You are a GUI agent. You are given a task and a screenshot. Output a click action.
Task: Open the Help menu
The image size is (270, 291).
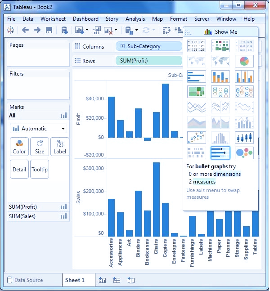point(249,19)
